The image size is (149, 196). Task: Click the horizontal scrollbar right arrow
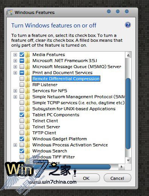121,167
